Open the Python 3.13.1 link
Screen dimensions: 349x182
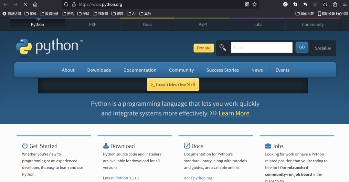click(x=127, y=178)
